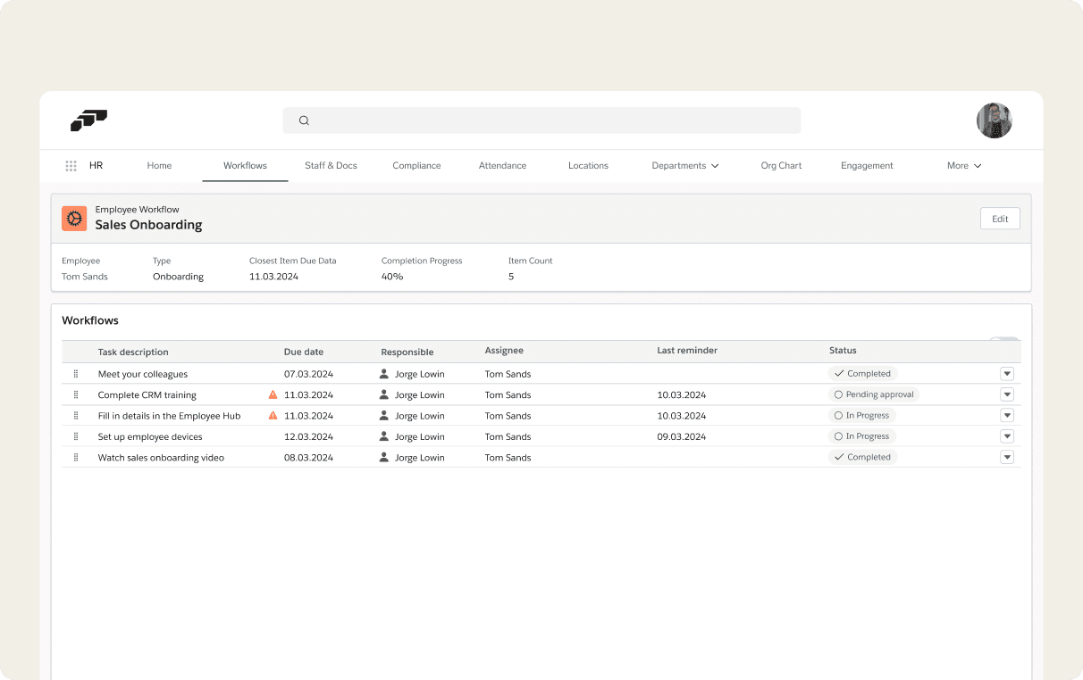Click Completed status for Watch sales onboarding video

pyautogui.click(x=863, y=457)
